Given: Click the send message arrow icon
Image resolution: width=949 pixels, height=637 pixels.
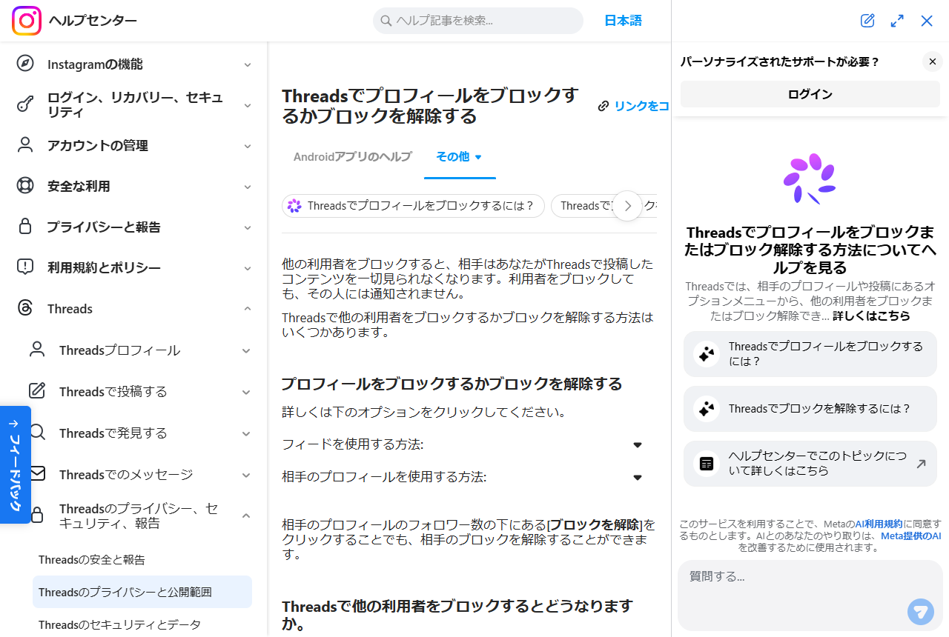Looking at the screenshot, I should click(x=920, y=612).
